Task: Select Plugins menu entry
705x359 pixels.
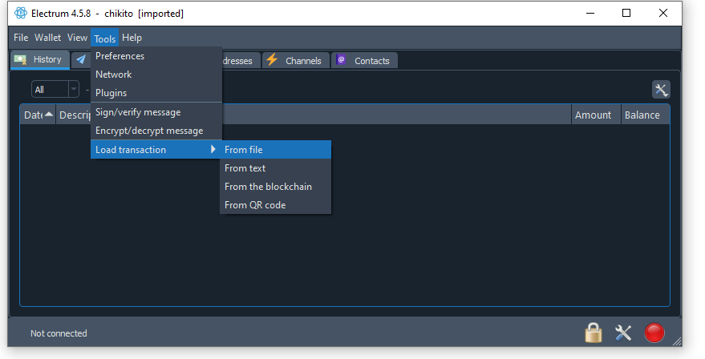Action: [x=156, y=93]
